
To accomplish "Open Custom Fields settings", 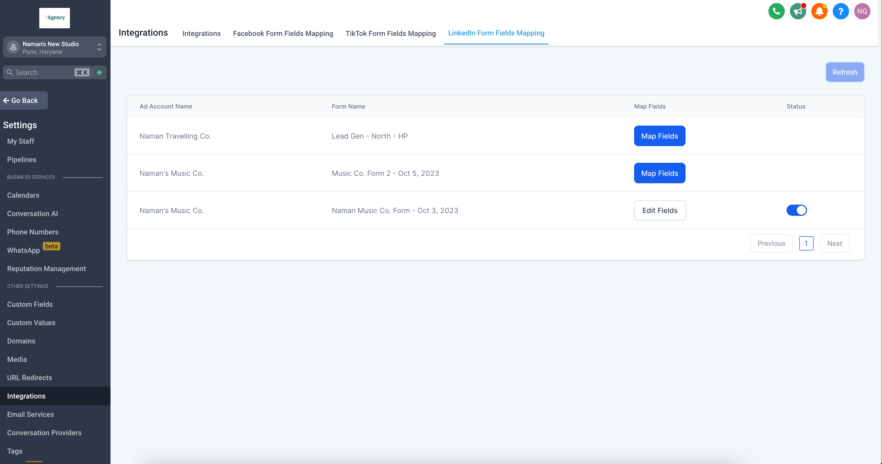I will [30, 304].
